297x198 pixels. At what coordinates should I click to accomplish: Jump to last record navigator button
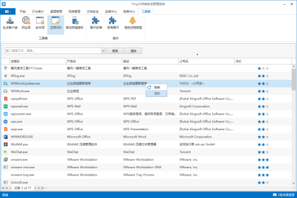click(43, 188)
